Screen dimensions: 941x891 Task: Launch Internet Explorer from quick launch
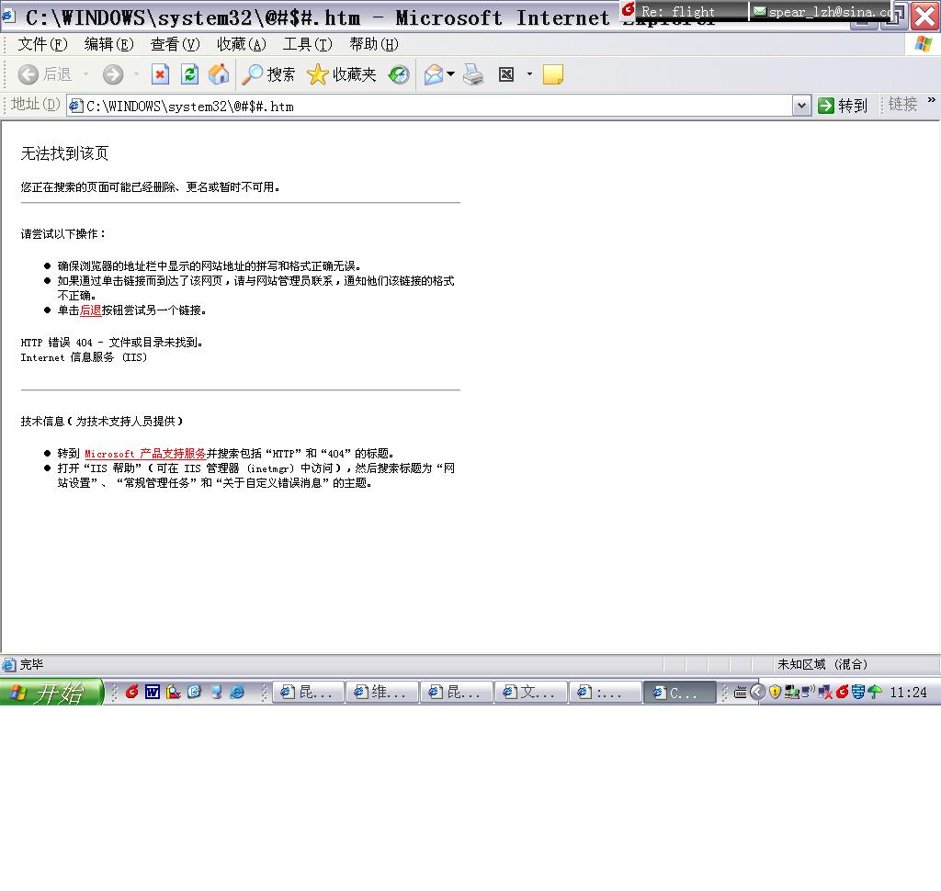point(237,693)
